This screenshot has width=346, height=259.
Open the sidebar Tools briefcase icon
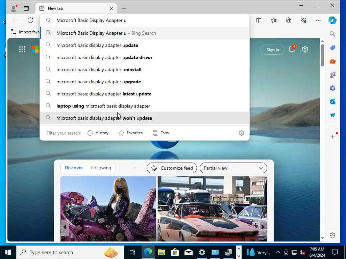coord(332,61)
